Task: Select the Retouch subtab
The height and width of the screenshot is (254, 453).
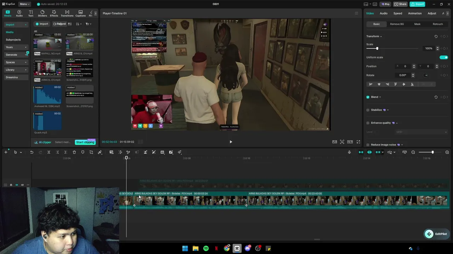Action: coord(438,24)
